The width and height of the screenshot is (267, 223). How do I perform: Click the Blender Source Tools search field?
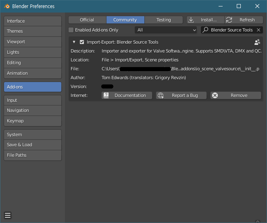pos(232,30)
